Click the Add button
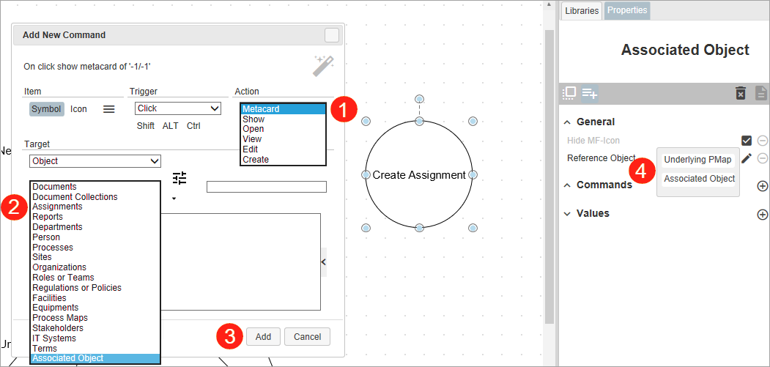 click(263, 337)
